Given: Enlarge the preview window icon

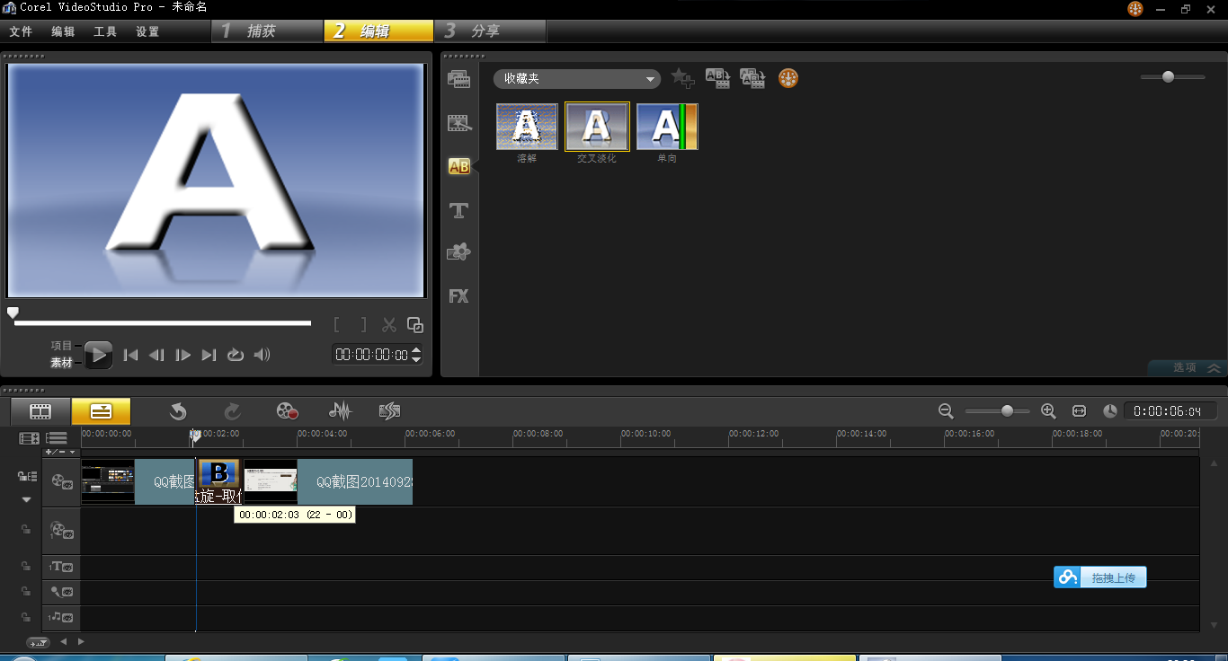Looking at the screenshot, I should [414, 325].
